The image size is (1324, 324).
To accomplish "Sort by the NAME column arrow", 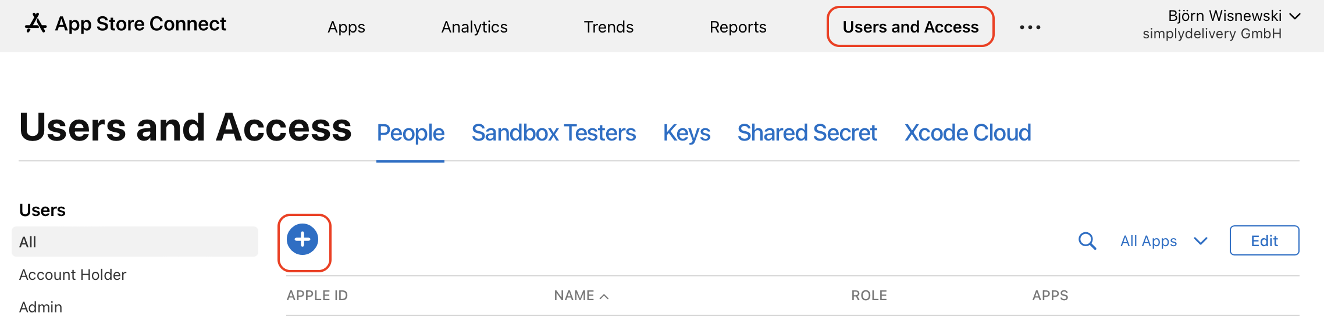I will point(604,297).
